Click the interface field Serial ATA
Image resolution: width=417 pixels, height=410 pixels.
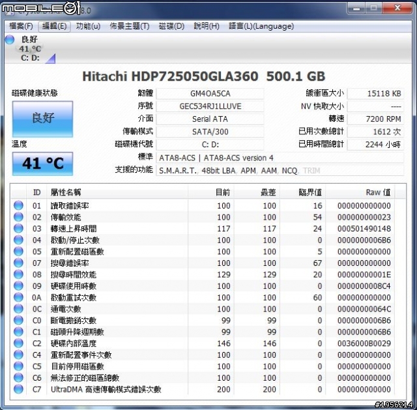pos(210,119)
